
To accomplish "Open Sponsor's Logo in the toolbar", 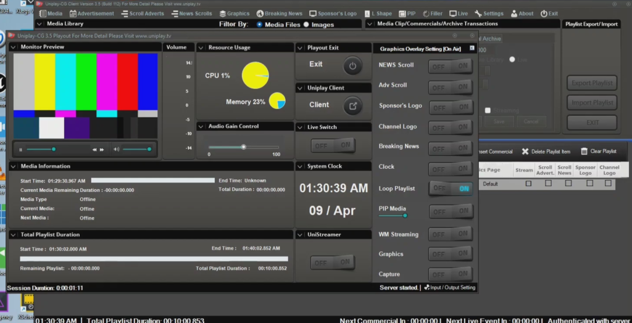I will (x=333, y=14).
